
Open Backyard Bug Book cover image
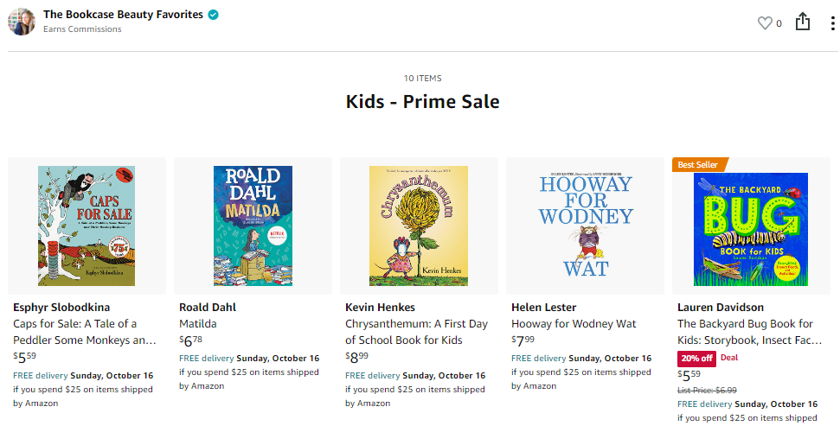coord(751,229)
